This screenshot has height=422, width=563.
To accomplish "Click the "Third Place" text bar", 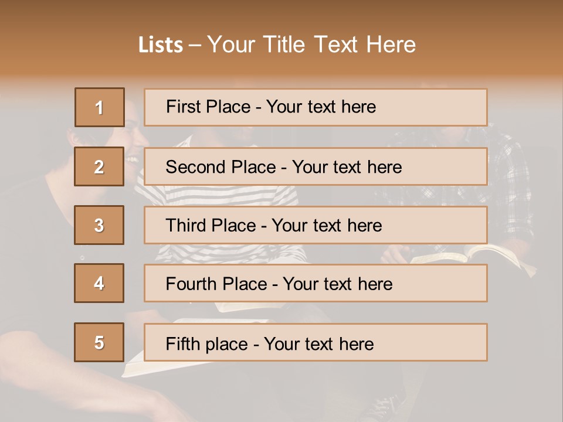I will point(316,225).
